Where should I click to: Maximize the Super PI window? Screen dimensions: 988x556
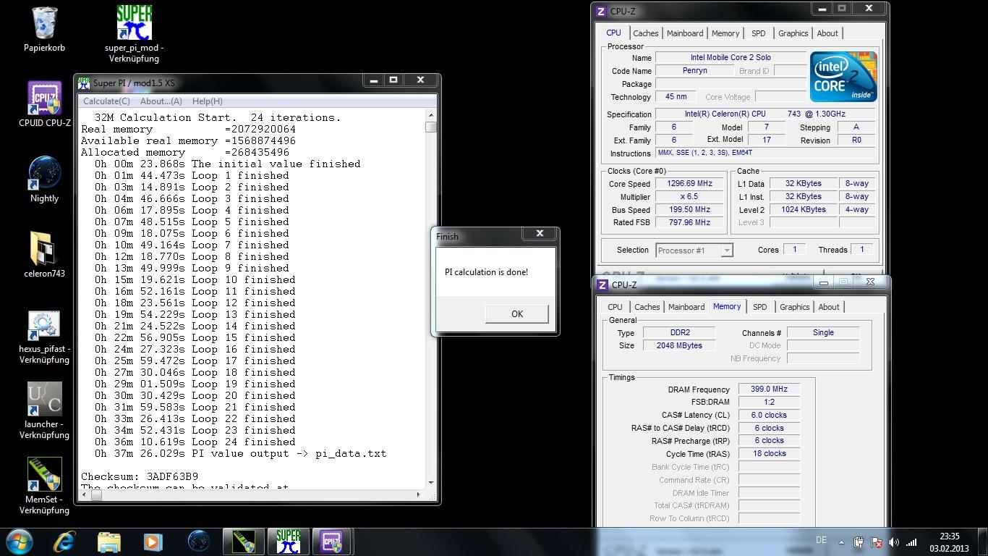coord(393,80)
